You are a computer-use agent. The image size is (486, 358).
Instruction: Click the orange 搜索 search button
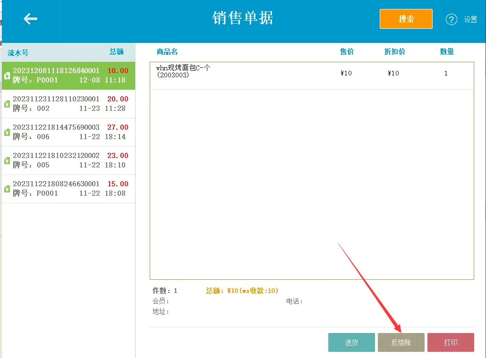406,19
